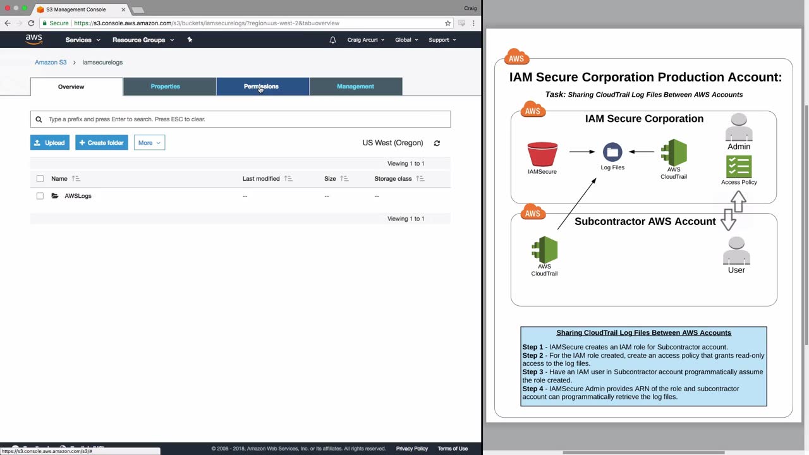809x455 pixels.
Task: Click the Admin person icon in diagram
Action: click(x=739, y=128)
